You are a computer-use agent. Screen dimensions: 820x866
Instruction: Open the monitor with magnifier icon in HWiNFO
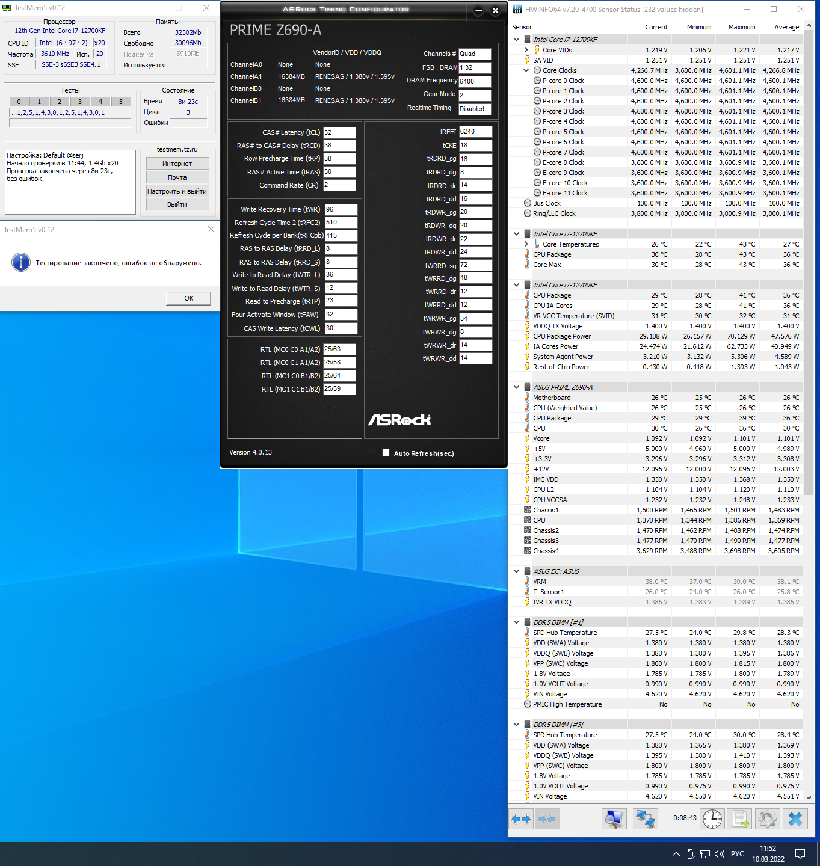(614, 819)
